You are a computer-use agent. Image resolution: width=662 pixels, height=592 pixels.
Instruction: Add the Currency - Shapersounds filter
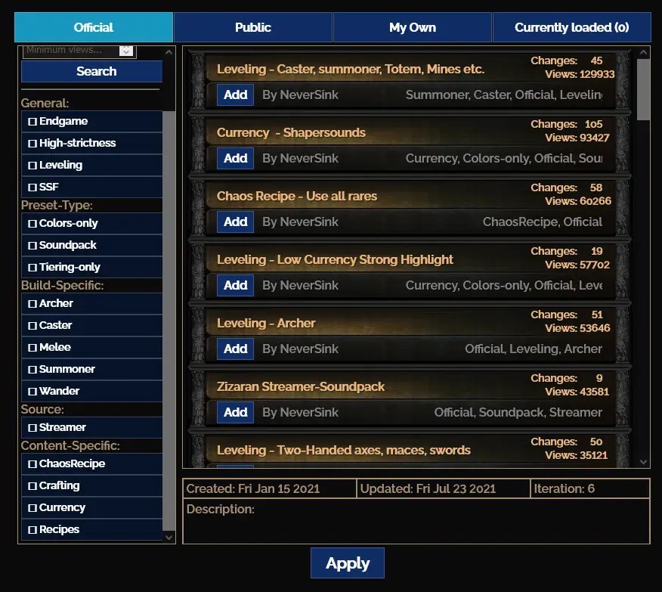pos(234,158)
